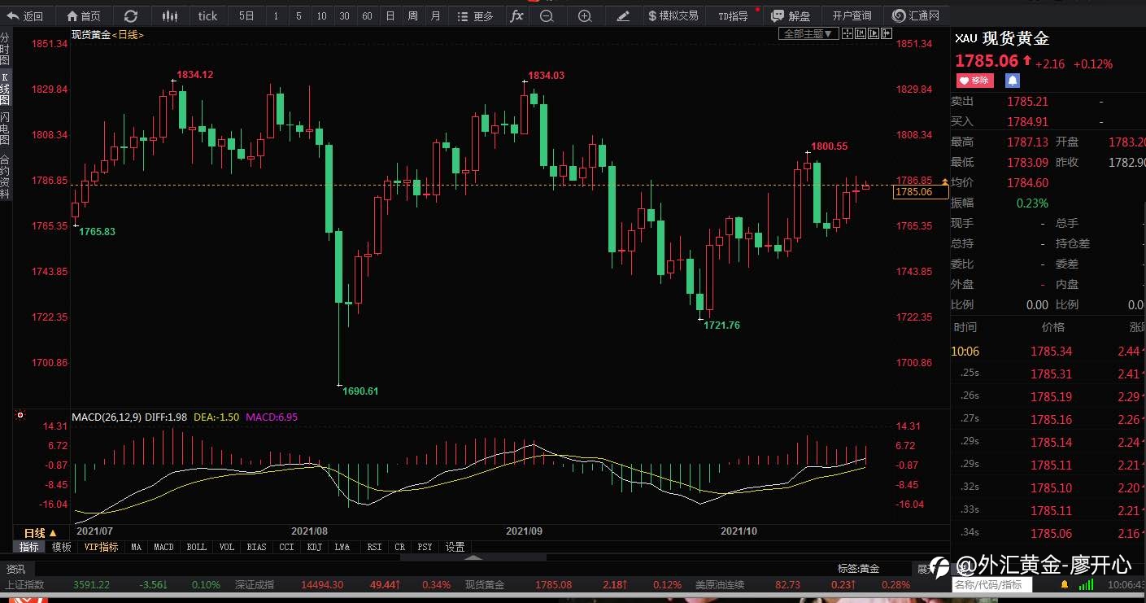
Task: Click the MACD panel red dot toggle
Action: pos(20,415)
